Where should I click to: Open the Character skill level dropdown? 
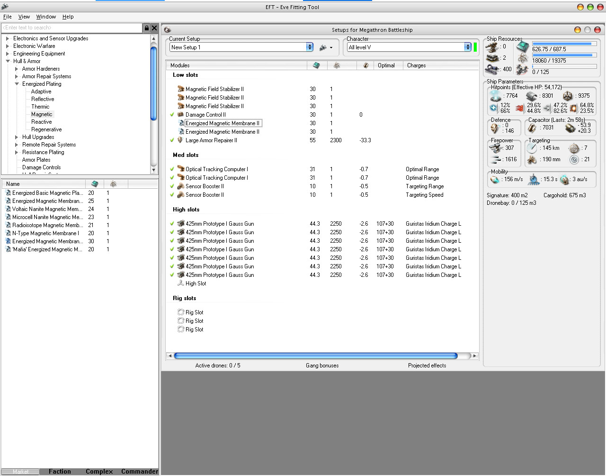pos(468,47)
